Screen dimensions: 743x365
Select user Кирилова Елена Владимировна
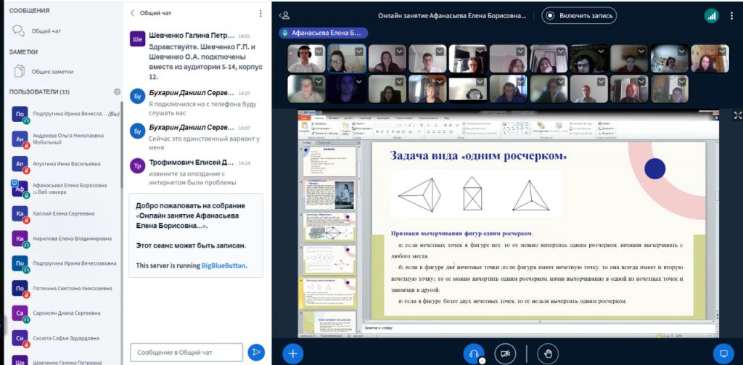pos(65,239)
